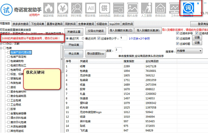Open the 同行采集 person icon
This screenshot has height=138, width=208.
click(76, 8)
